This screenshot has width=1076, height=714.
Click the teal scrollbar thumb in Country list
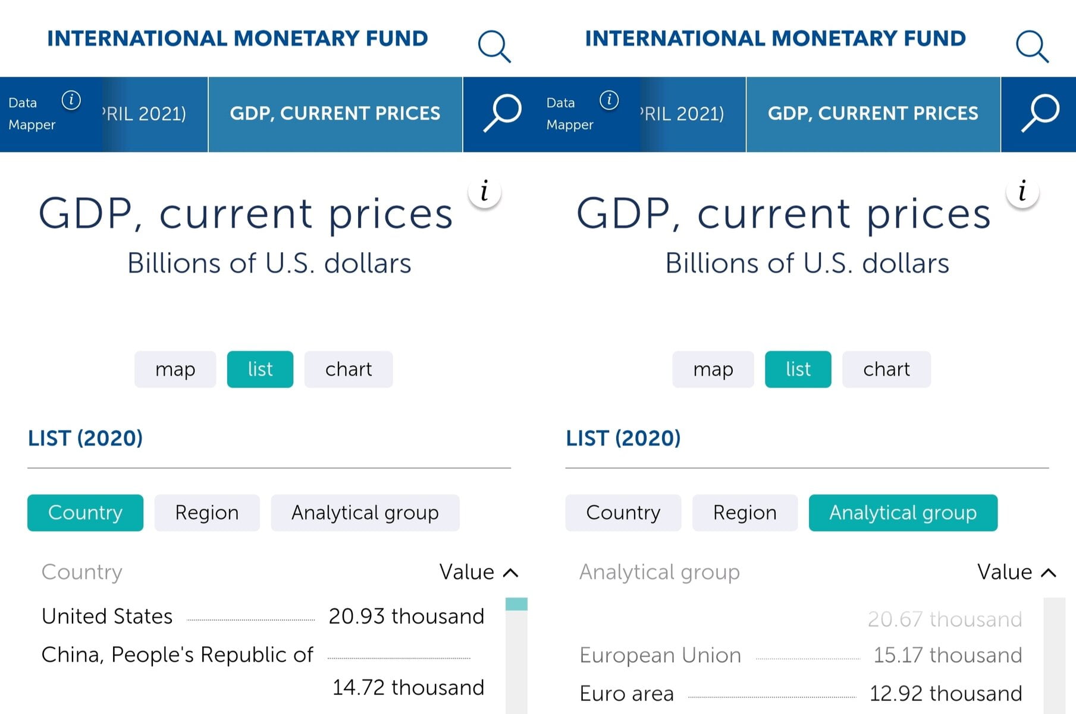point(516,604)
